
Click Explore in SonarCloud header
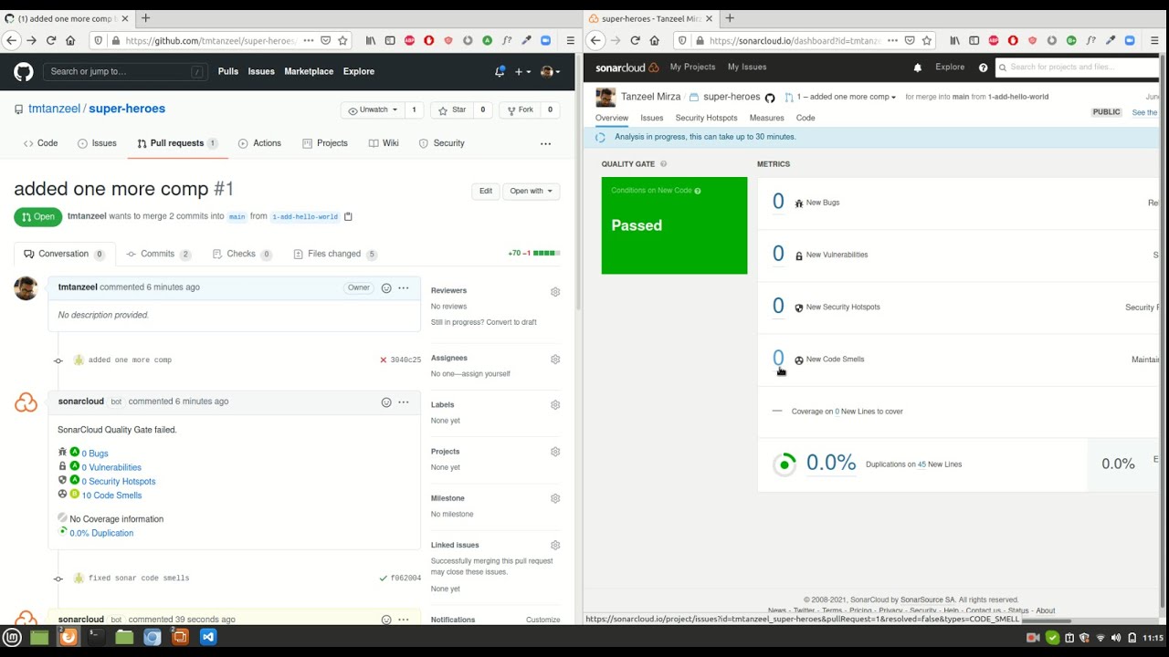click(950, 67)
